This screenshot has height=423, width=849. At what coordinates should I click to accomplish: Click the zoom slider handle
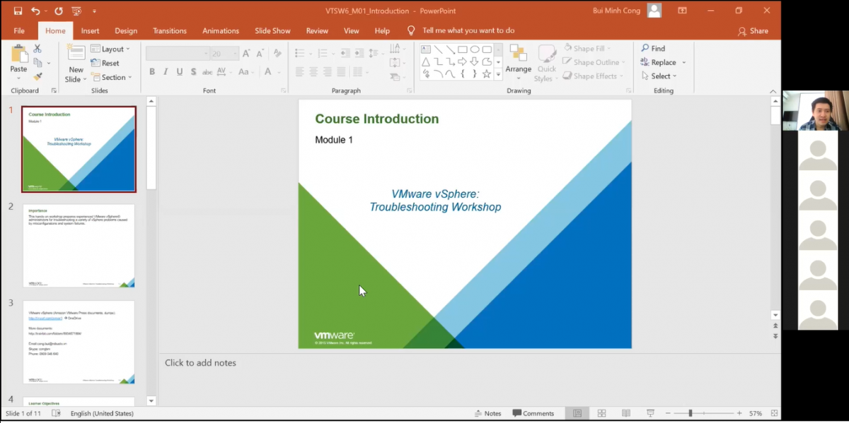[691, 413]
